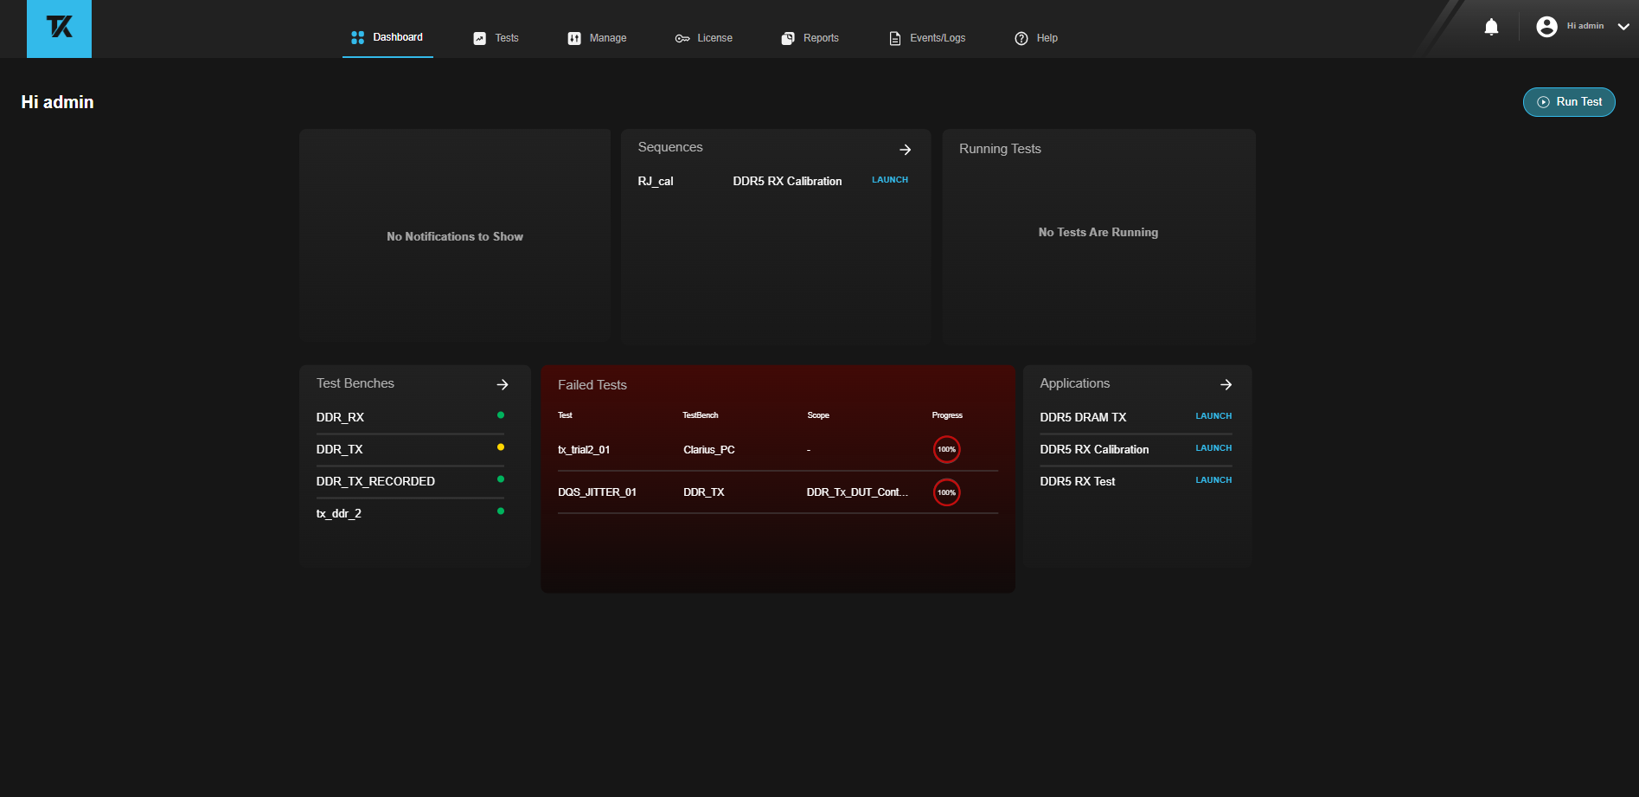The image size is (1639, 797).
Task: Click the Help question mark icon
Action: 1021,38
